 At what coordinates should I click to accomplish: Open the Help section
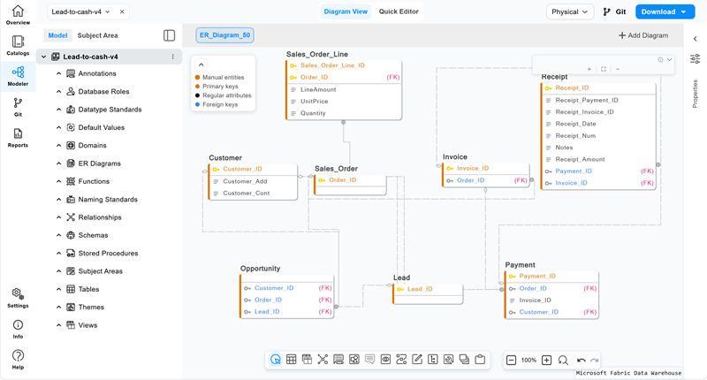click(18, 360)
